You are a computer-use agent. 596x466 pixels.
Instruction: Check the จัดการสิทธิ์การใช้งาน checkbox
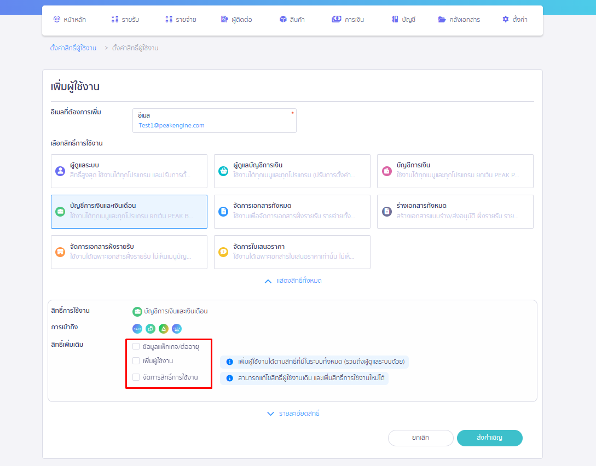136,377
